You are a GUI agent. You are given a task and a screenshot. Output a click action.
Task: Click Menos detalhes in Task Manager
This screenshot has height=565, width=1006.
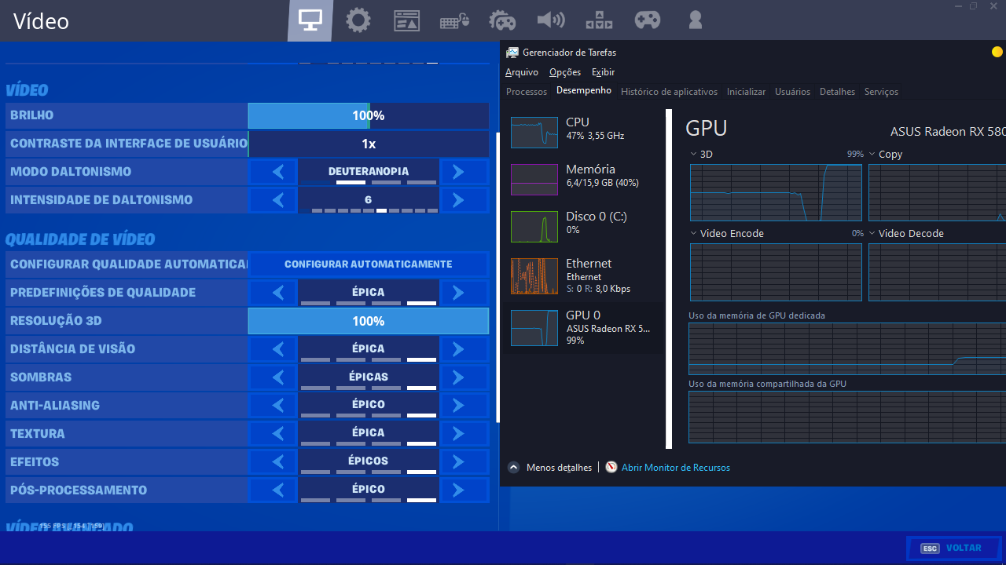[559, 468]
